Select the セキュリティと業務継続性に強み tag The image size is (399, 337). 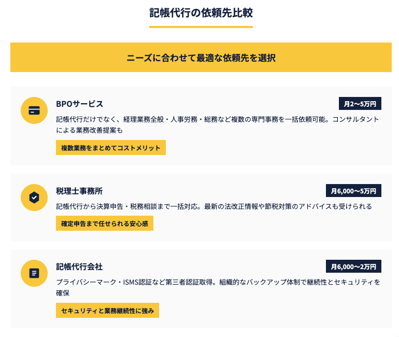click(107, 311)
